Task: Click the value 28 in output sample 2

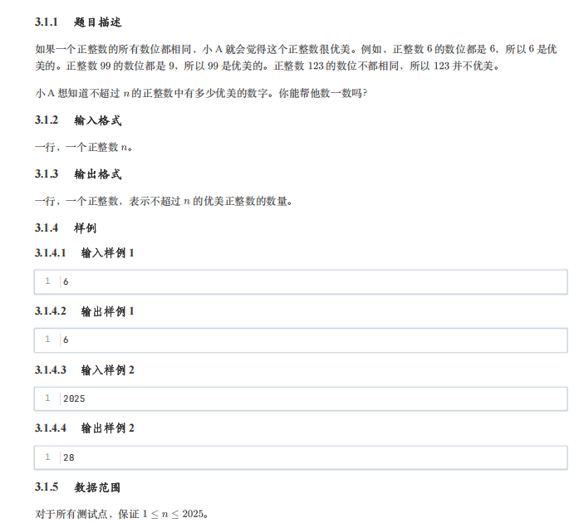Action: pyautogui.click(x=69, y=458)
